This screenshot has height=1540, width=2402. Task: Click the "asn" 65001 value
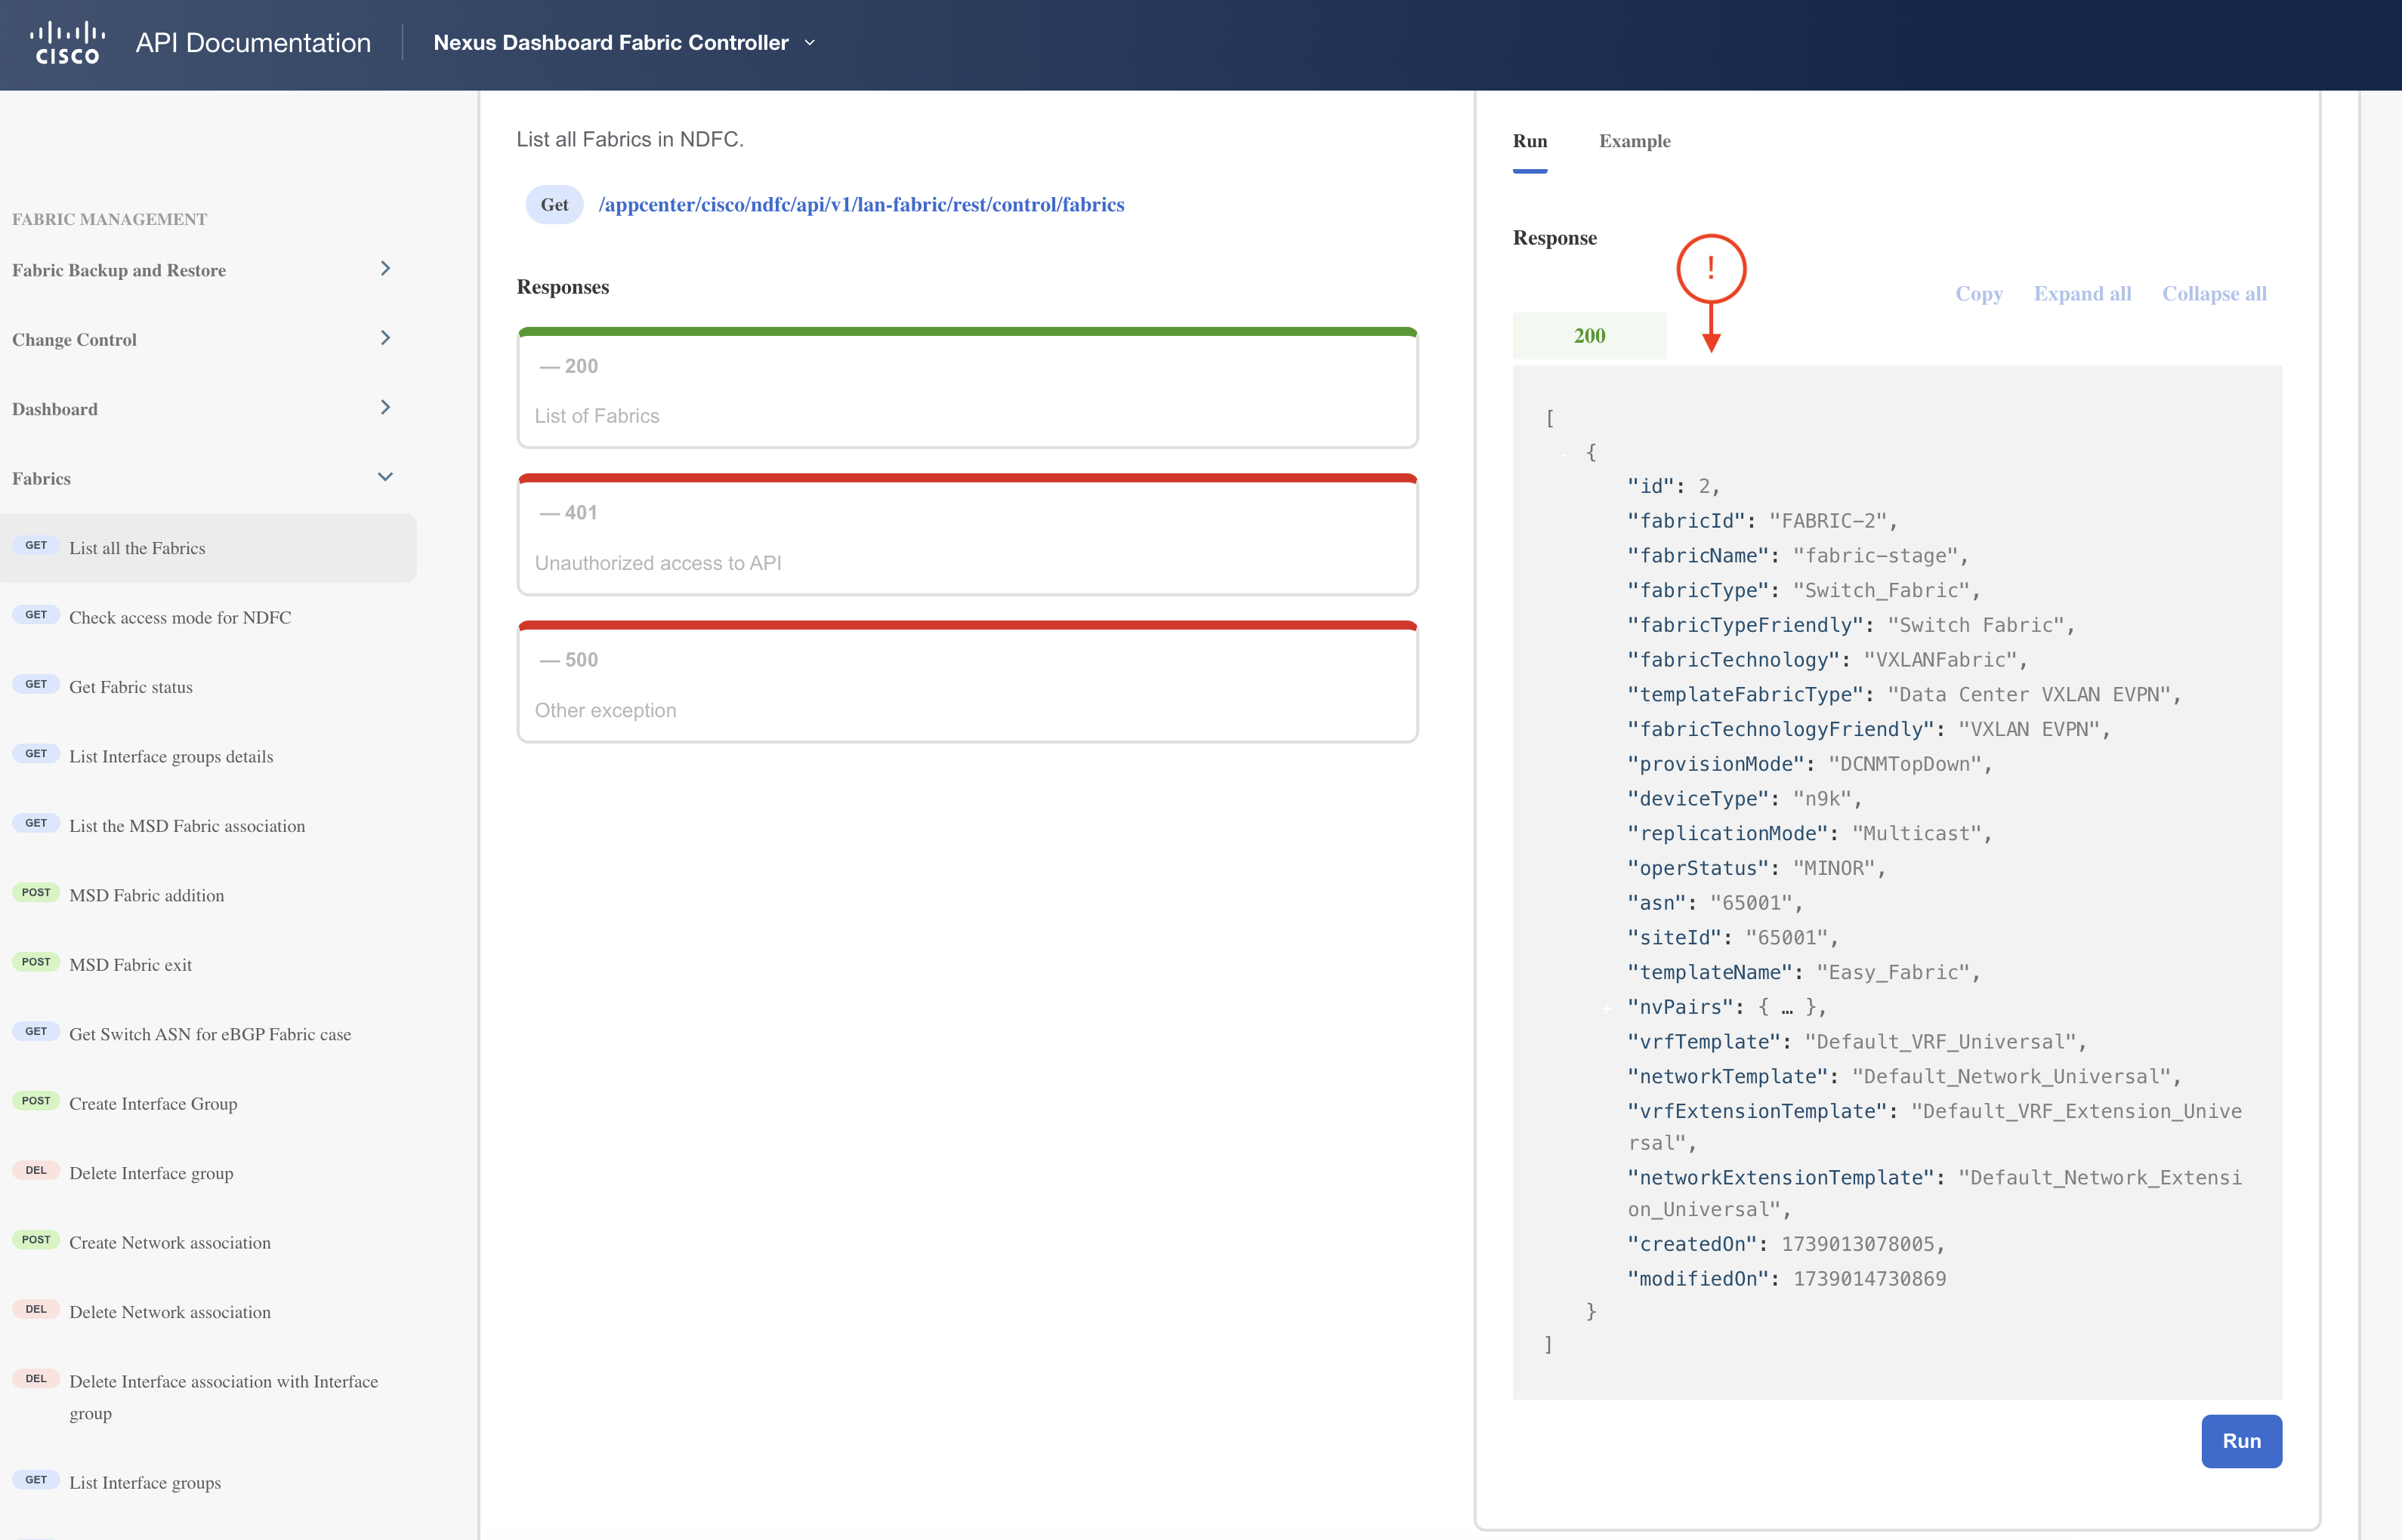tap(1751, 903)
